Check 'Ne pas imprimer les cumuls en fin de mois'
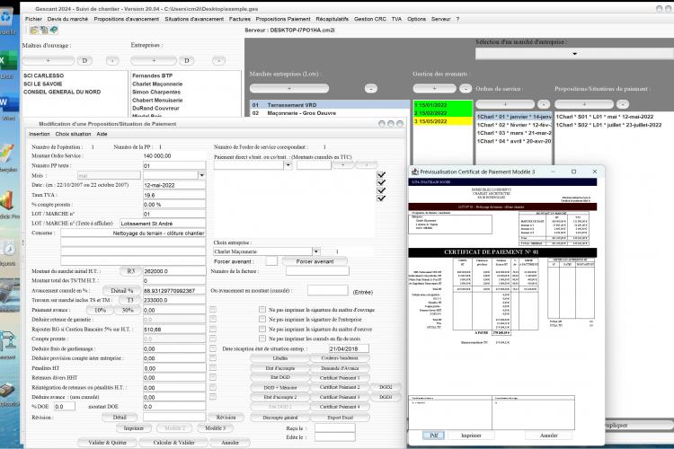The height and width of the screenshot is (449, 674). (x=262, y=339)
